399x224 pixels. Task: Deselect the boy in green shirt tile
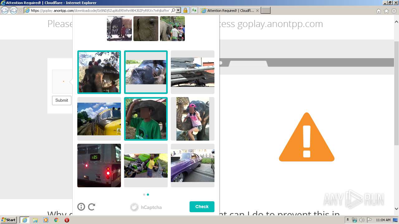tap(146, 119)
